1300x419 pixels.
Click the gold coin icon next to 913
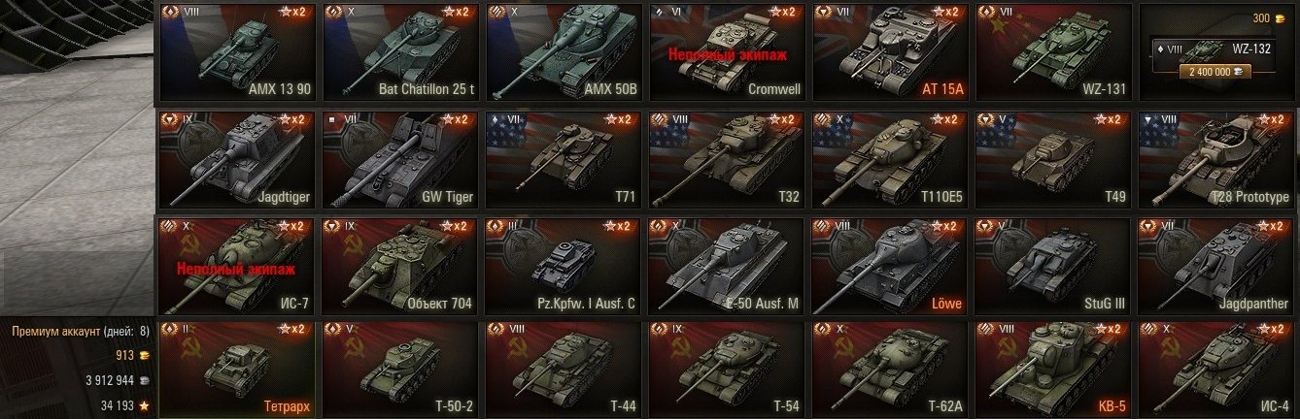(x=144, y=355)
